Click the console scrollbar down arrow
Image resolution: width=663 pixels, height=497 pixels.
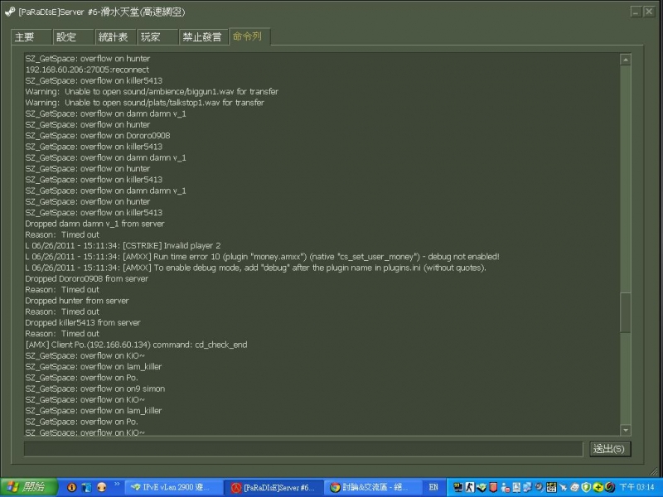(626, 429)
